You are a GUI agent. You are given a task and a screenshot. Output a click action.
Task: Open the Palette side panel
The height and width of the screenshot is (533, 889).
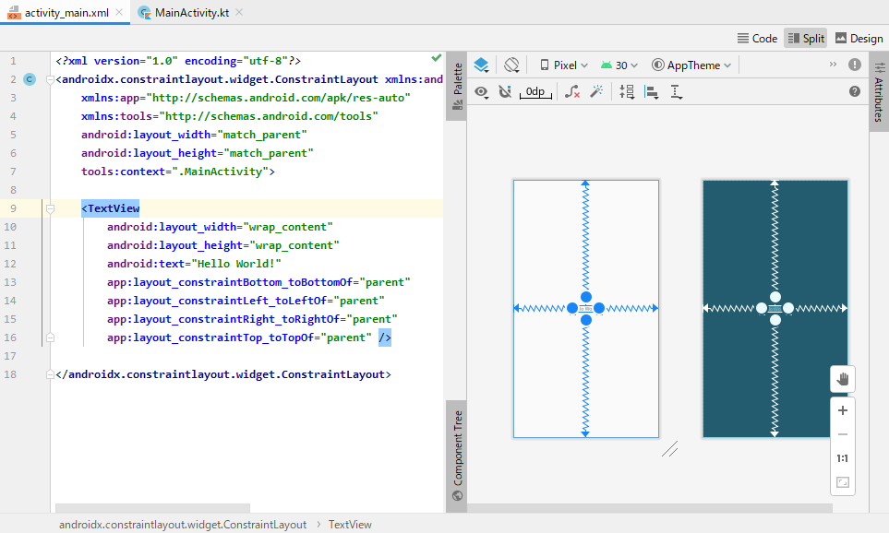point(457,86)
